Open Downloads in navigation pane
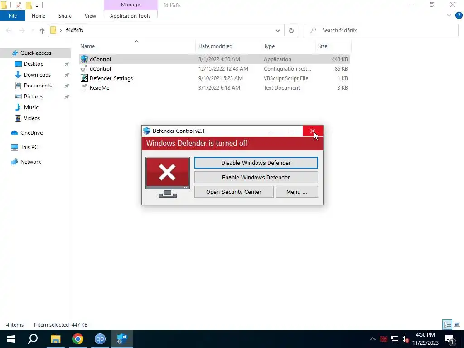464x348 pixels. tap(37, 75)
